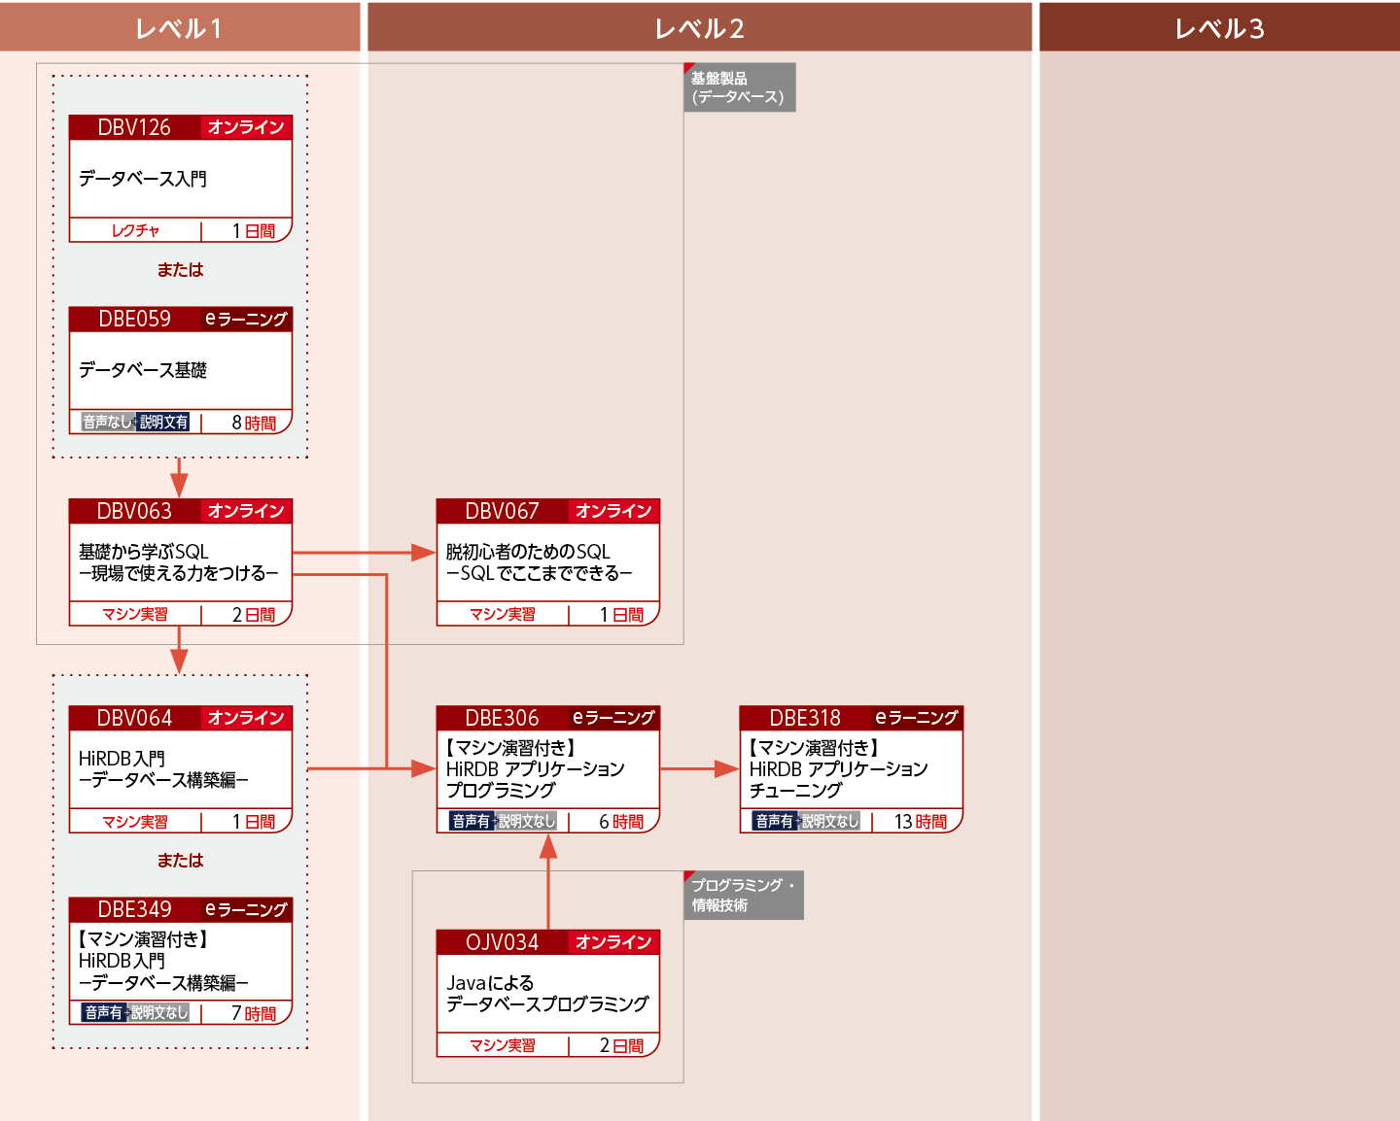Viewport: 1400px width, 1121px height.
Task: Click the オンライン badge on DBV063
Action: tap(246, 511)
